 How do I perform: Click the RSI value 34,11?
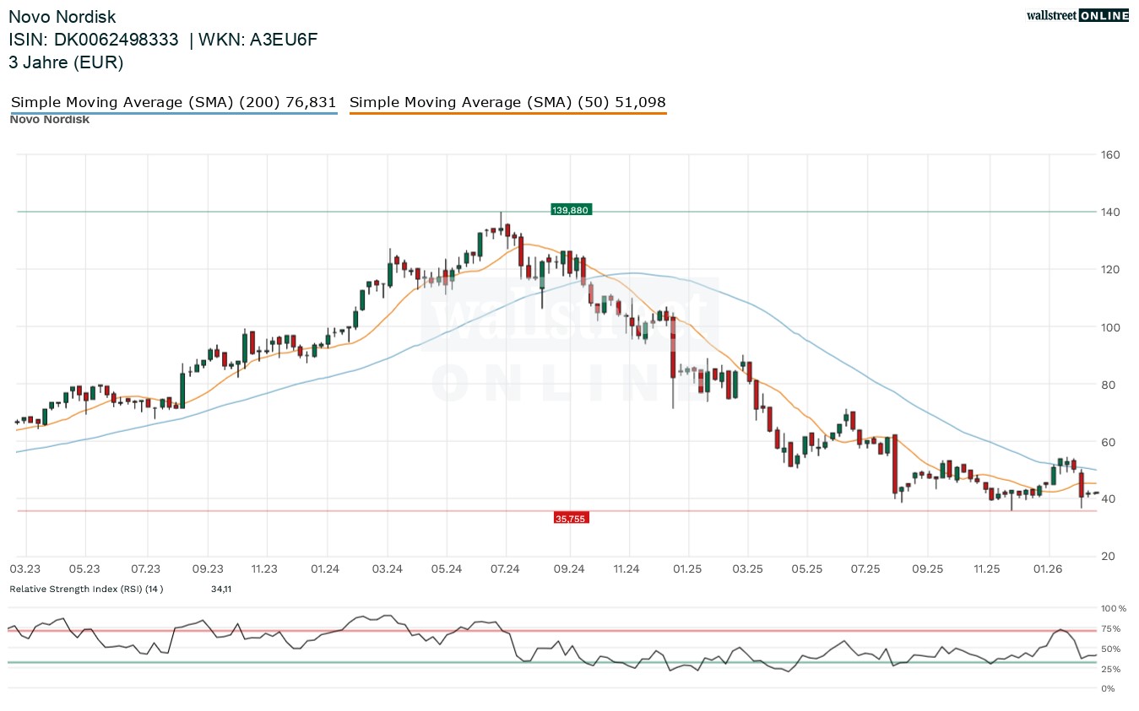coord(221,589)
